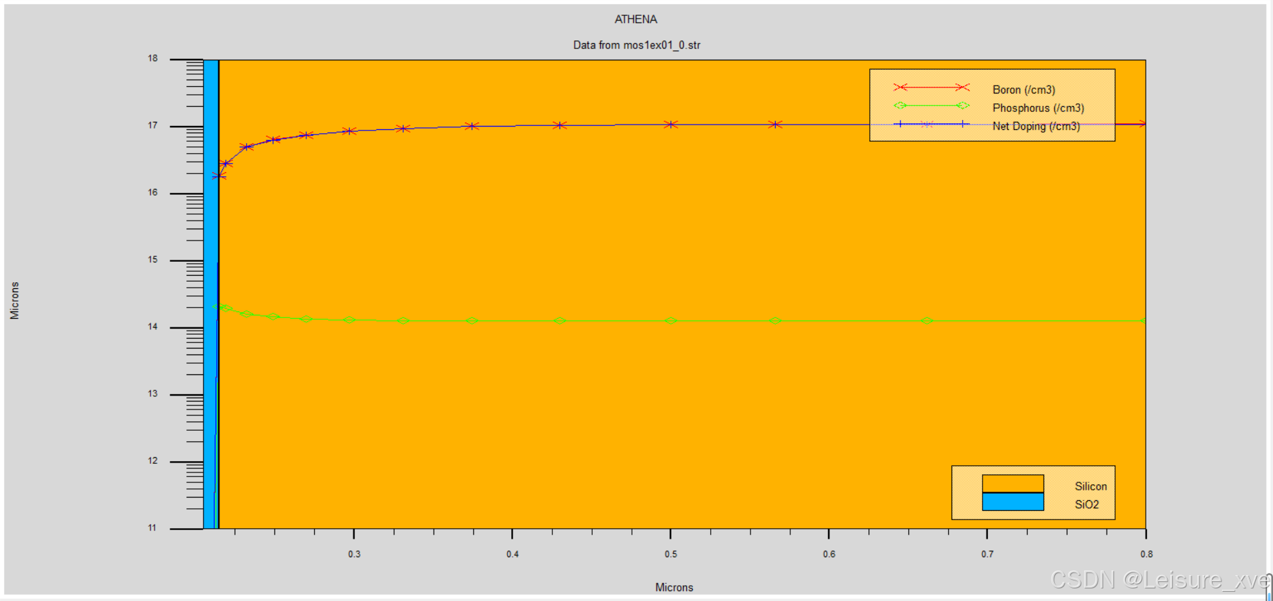Click the ATHENA plot title

tap(636, 19)
